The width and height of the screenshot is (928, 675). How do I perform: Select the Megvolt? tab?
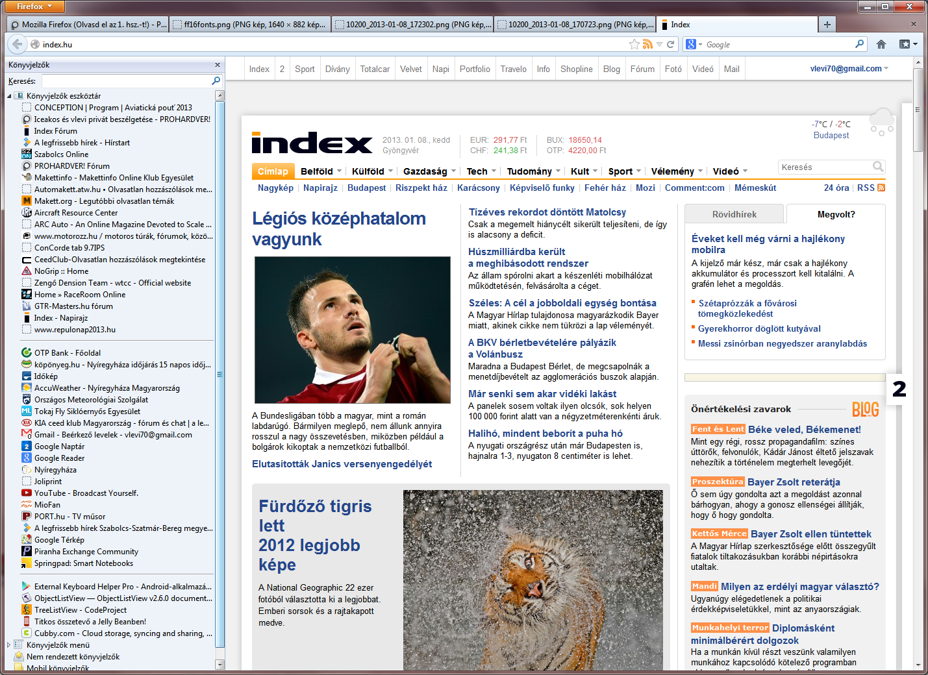(x=836, y=214)
